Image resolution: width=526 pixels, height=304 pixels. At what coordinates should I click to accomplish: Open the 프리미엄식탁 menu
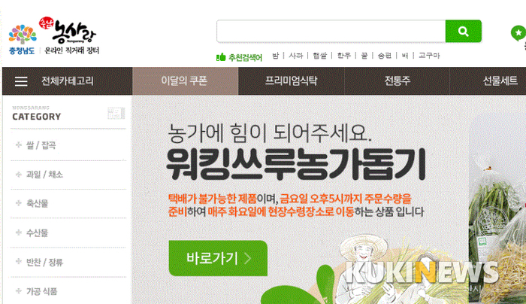pos(292,81)
